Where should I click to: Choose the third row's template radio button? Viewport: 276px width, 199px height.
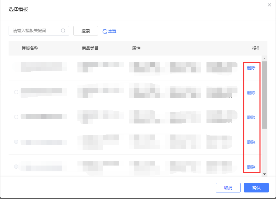click(16, 117)
